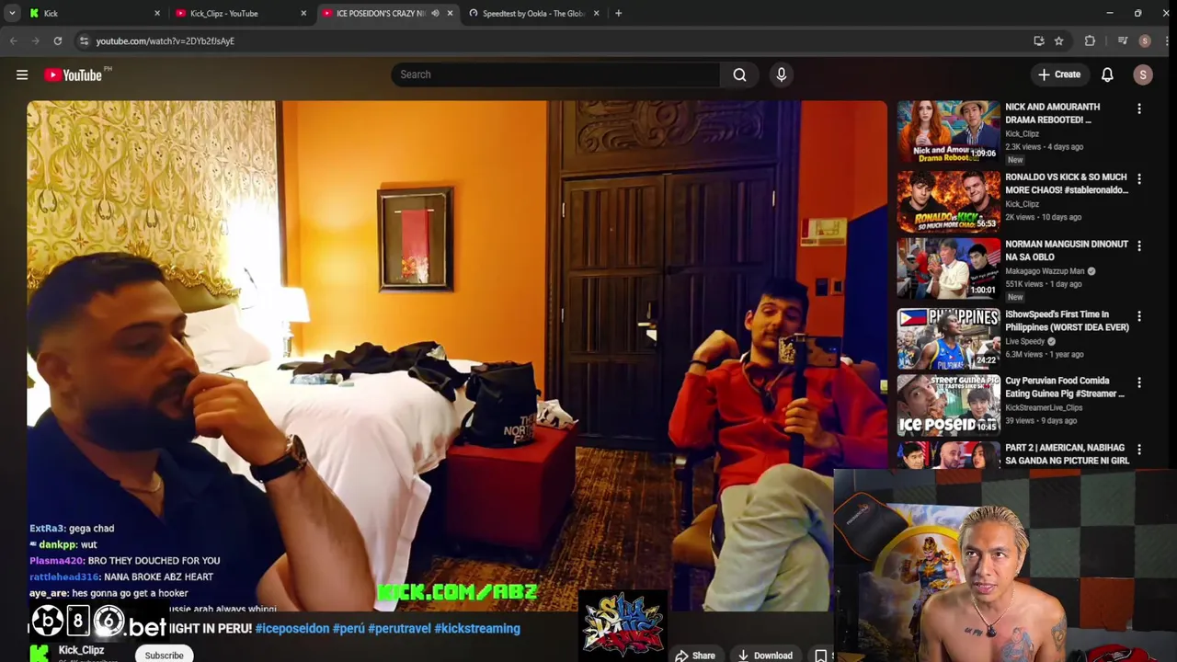Click the main video player
This screenshot has width=1177, height=662.
457,356
